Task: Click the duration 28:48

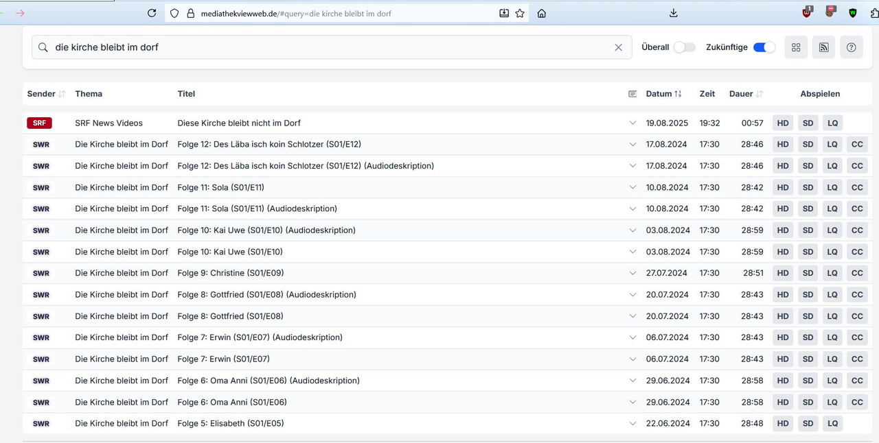Action: point(753,424)
